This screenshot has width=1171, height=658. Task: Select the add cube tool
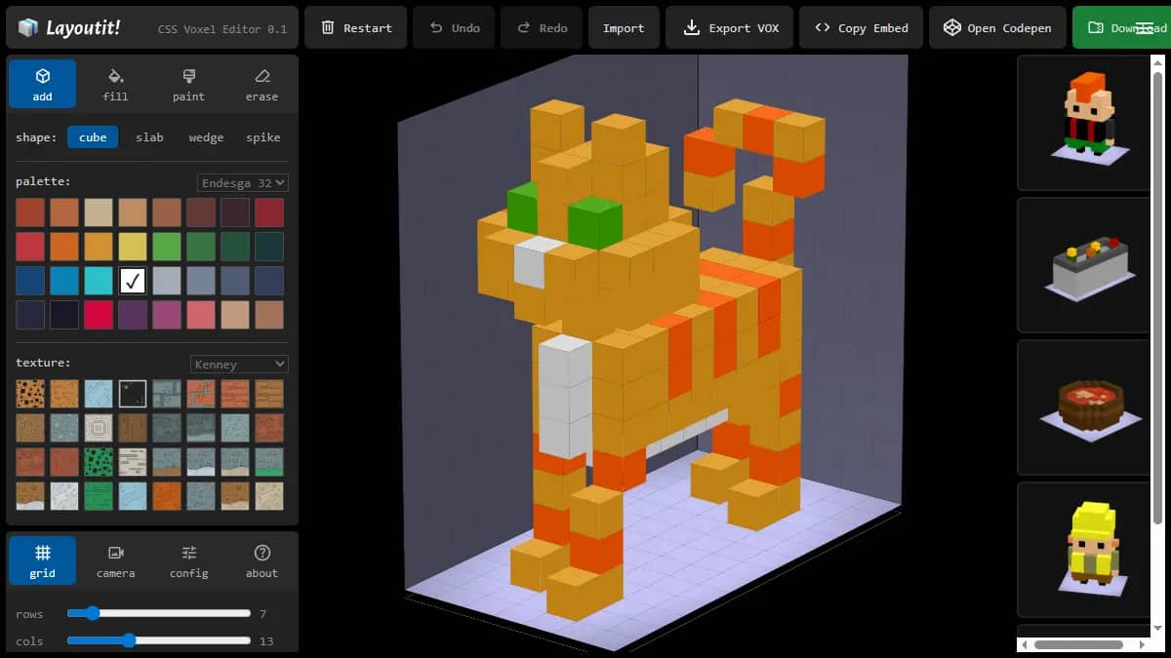point(42,84)
